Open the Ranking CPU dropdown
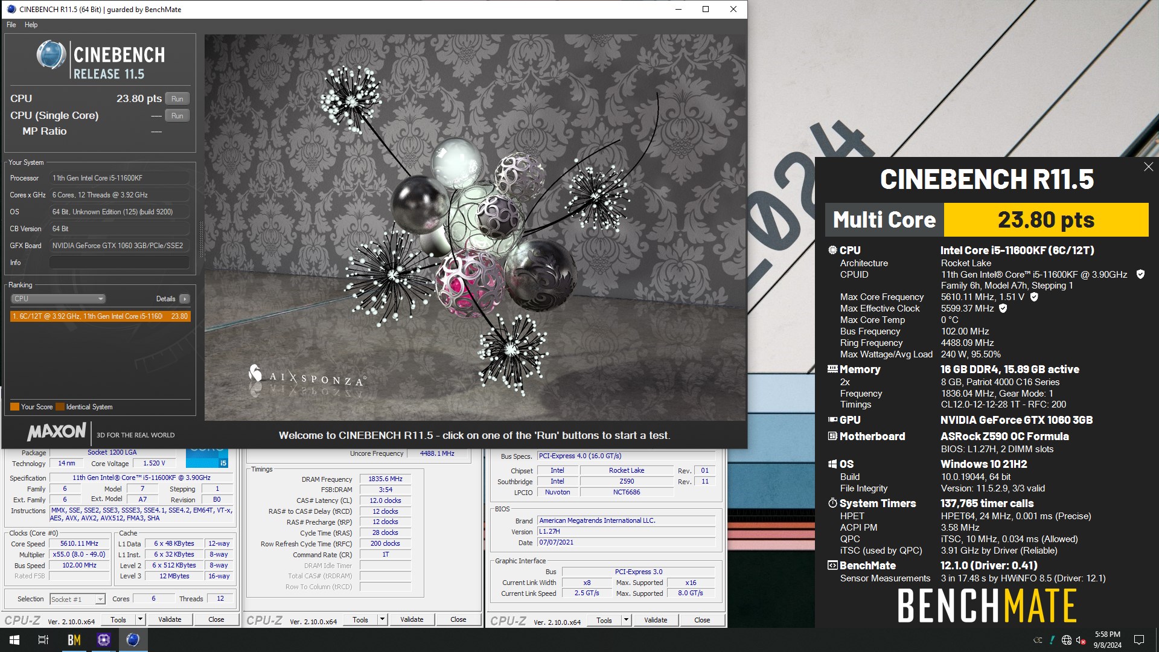The image size is (1159, 652). tap(58, 299)
